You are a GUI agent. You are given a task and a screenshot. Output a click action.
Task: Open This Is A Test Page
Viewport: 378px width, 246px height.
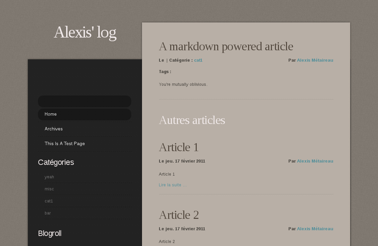(64, 143)
